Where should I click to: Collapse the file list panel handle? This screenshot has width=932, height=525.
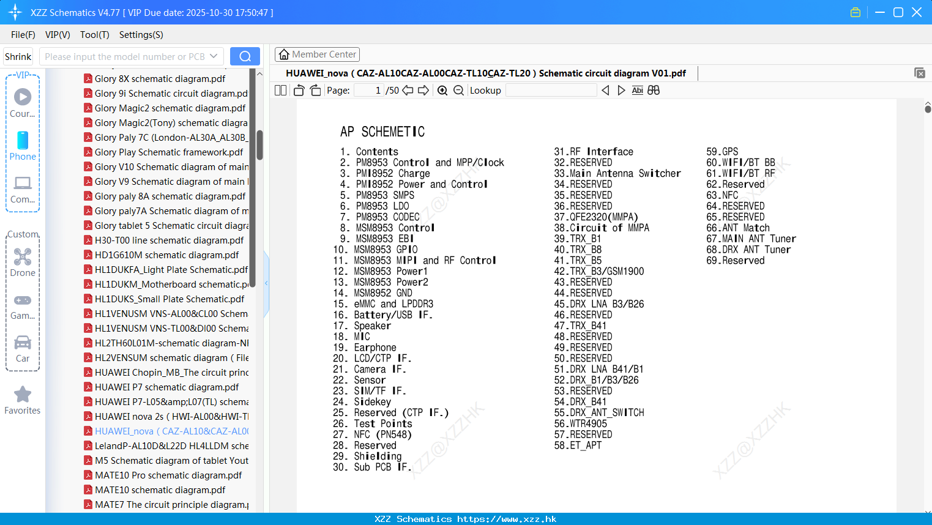tap(266, 283)
